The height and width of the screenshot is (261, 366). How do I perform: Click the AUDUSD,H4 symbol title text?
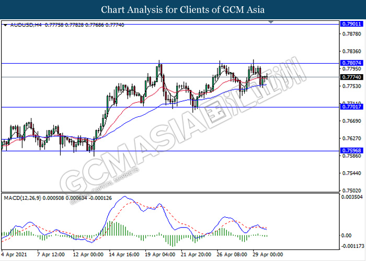[26, 25]
